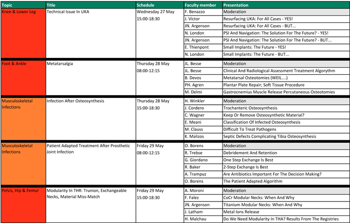Select Gastrocnemius Muscle Release Percutaneous Osteotomies
The height and width of the screenshot is (223, 350).
tap(279, 92)
